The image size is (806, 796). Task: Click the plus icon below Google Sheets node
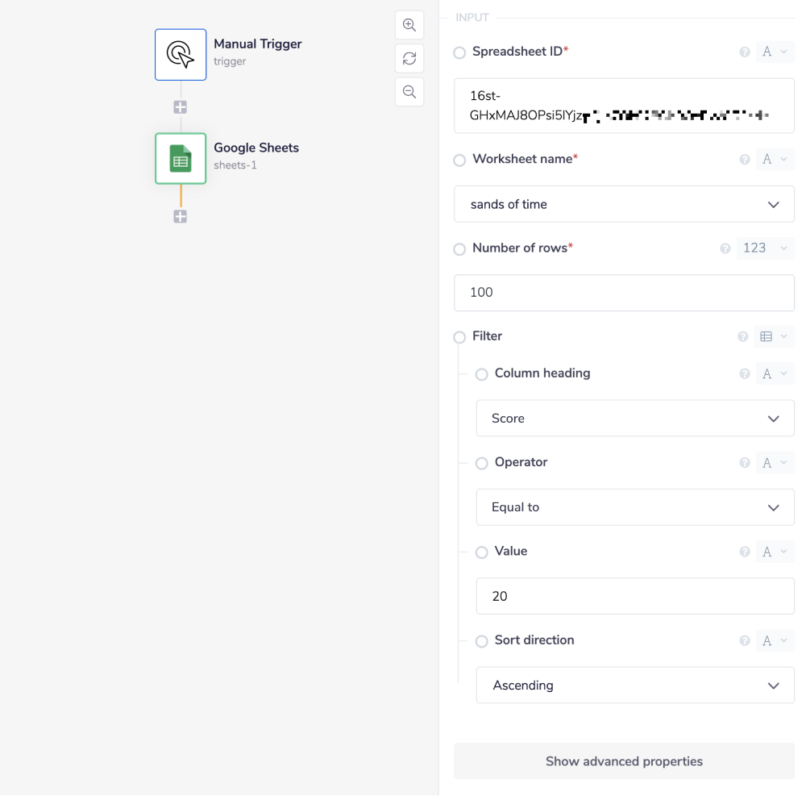coord(180,216)
